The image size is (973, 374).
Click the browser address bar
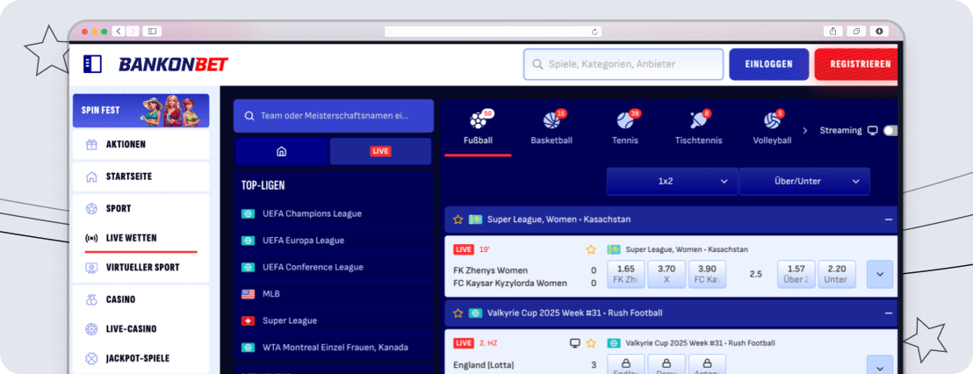click(x=494, y=32)
